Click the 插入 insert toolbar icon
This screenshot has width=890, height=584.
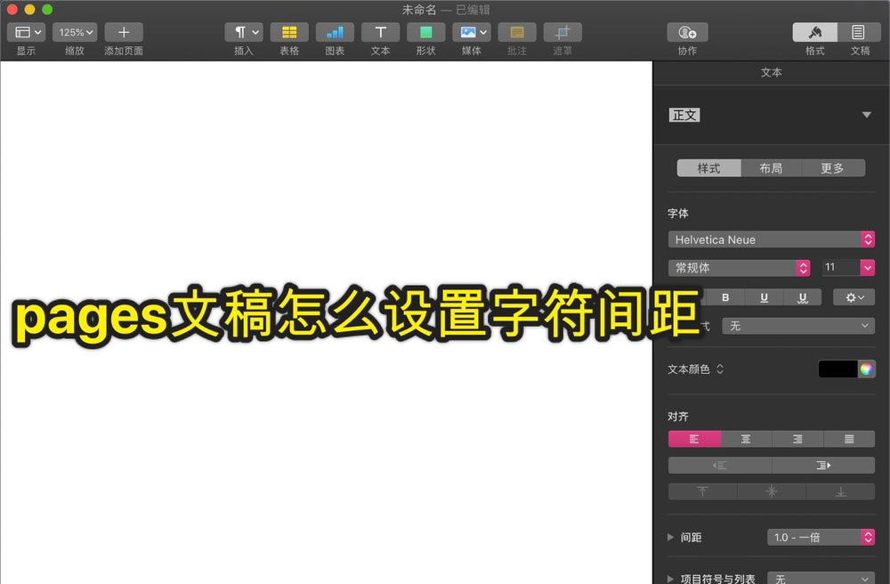pos(243,32)
